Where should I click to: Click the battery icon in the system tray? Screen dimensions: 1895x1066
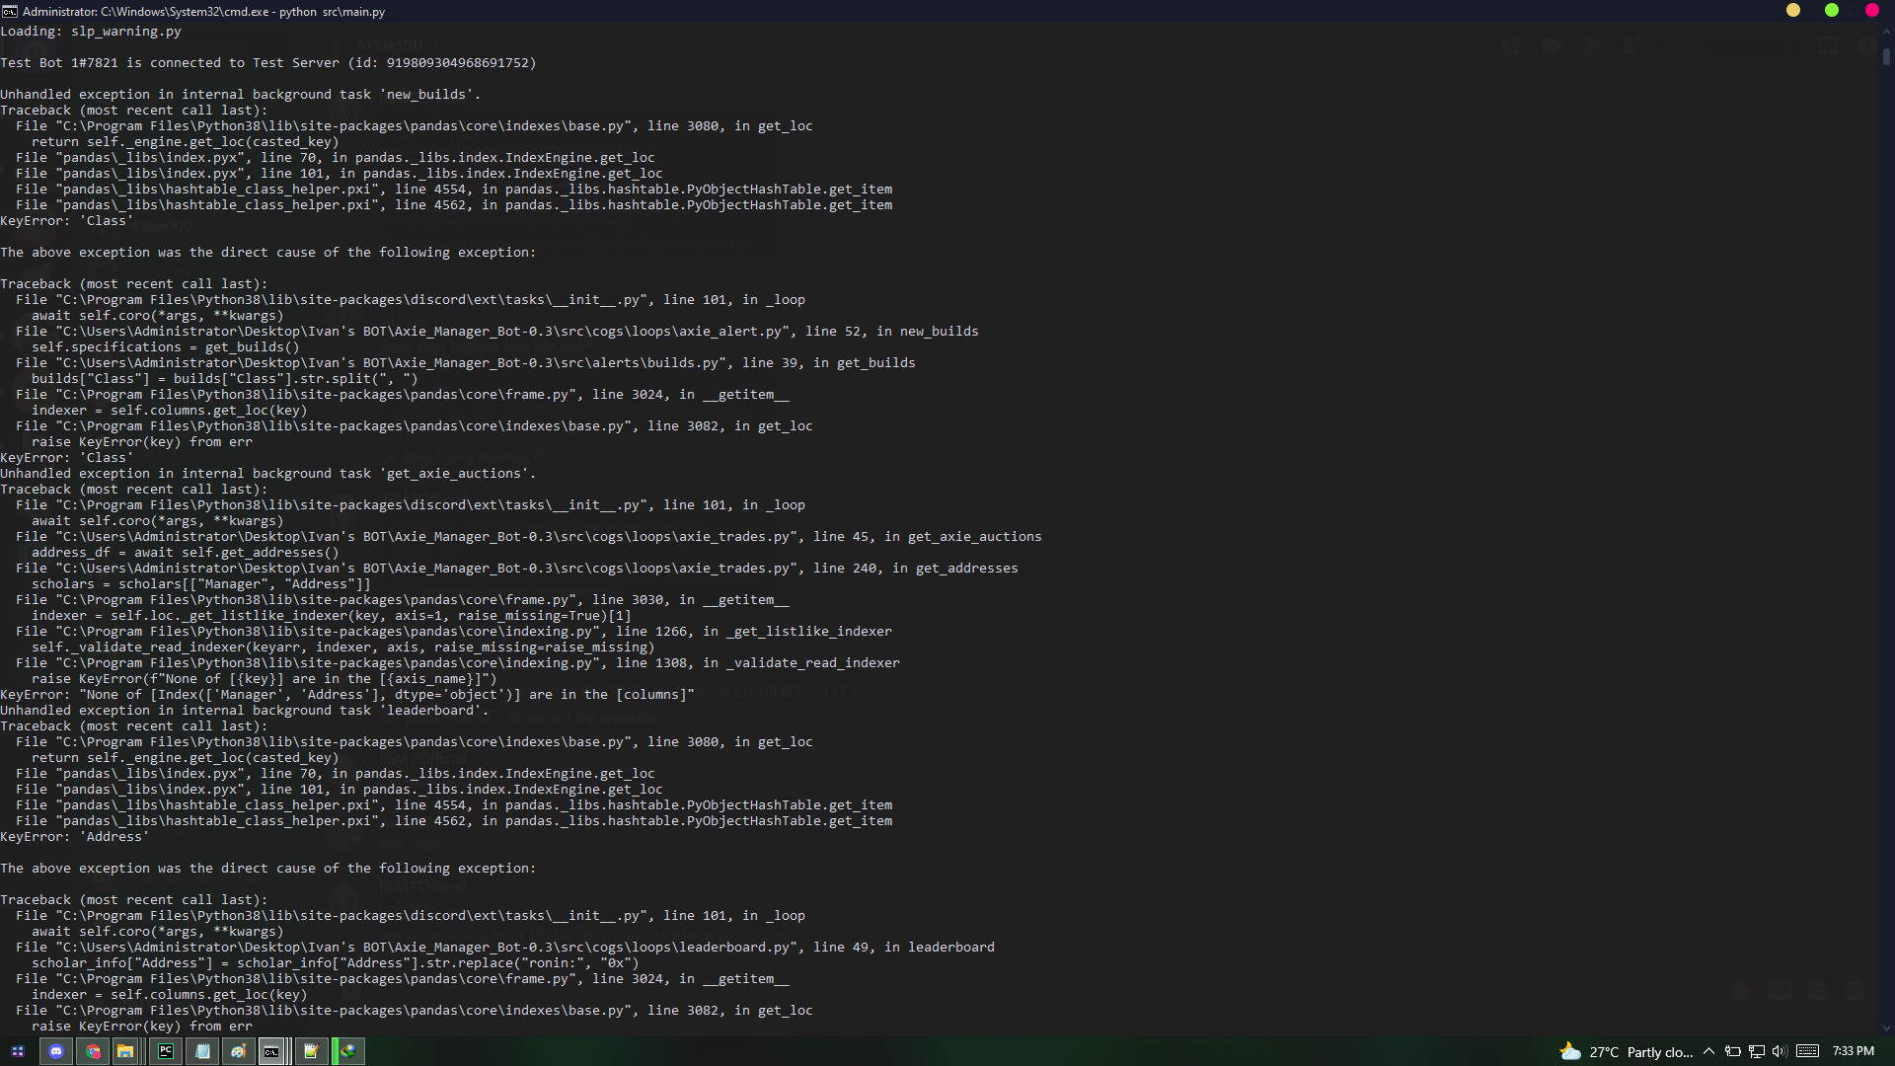coord(1734,1051)
